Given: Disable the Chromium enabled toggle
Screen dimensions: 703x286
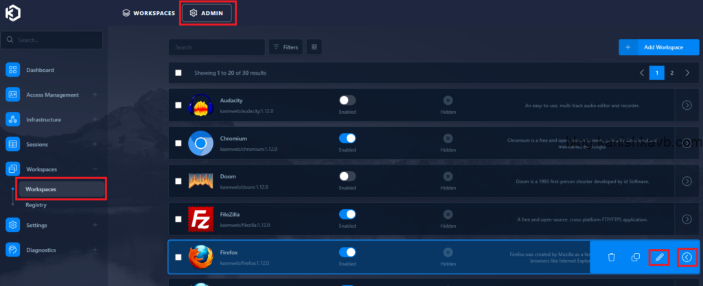Looking at the screenshot, I should pyautogui.click(x=347, y=139).
